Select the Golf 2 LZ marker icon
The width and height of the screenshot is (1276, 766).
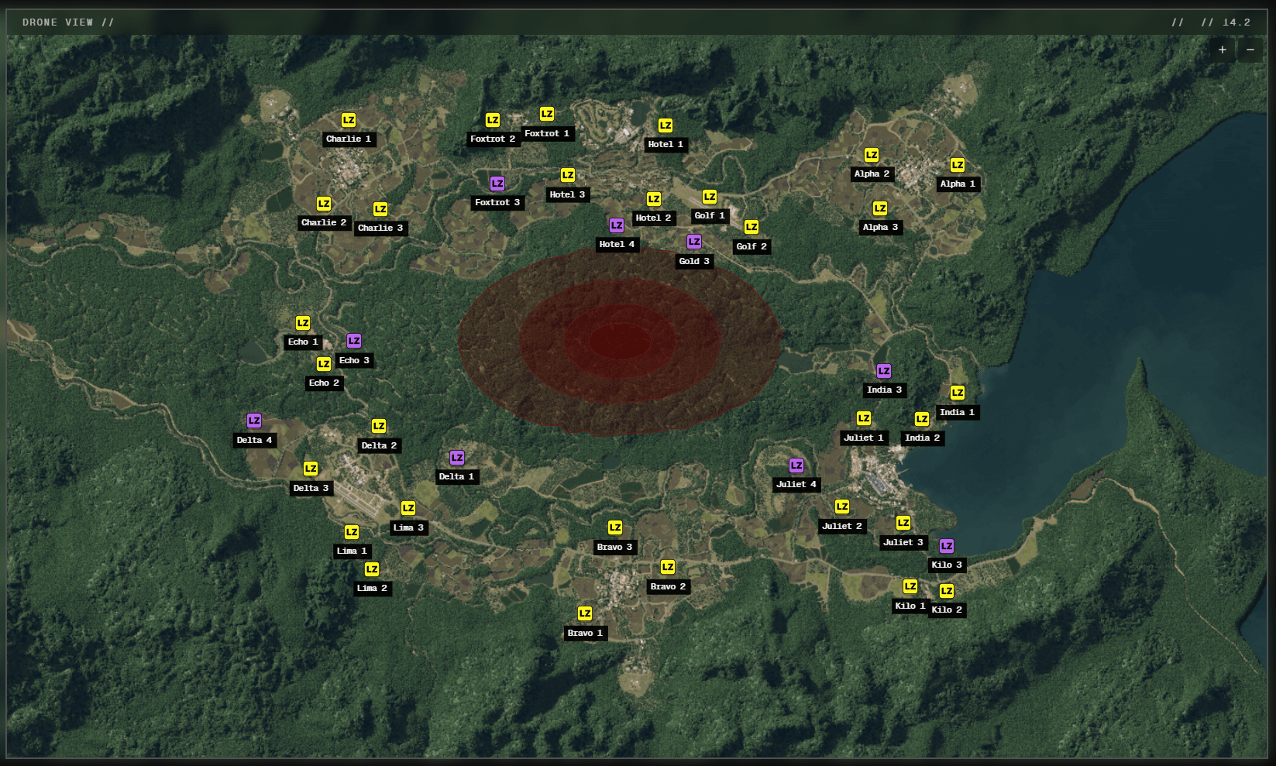click(x=751, y=227)
